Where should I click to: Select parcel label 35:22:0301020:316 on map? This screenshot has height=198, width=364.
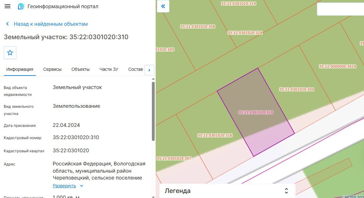pos(215,135)
